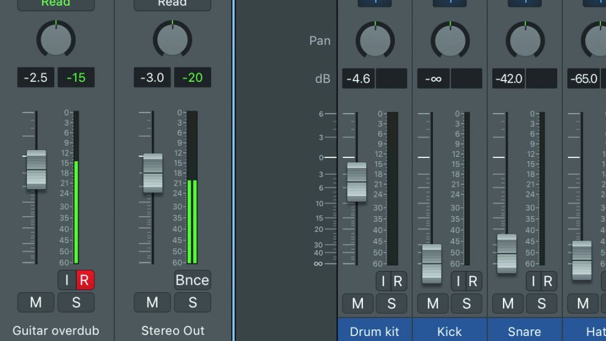606x341 pixels.
Task: Click the Guitar overdub pan knob
Action: 56,39
